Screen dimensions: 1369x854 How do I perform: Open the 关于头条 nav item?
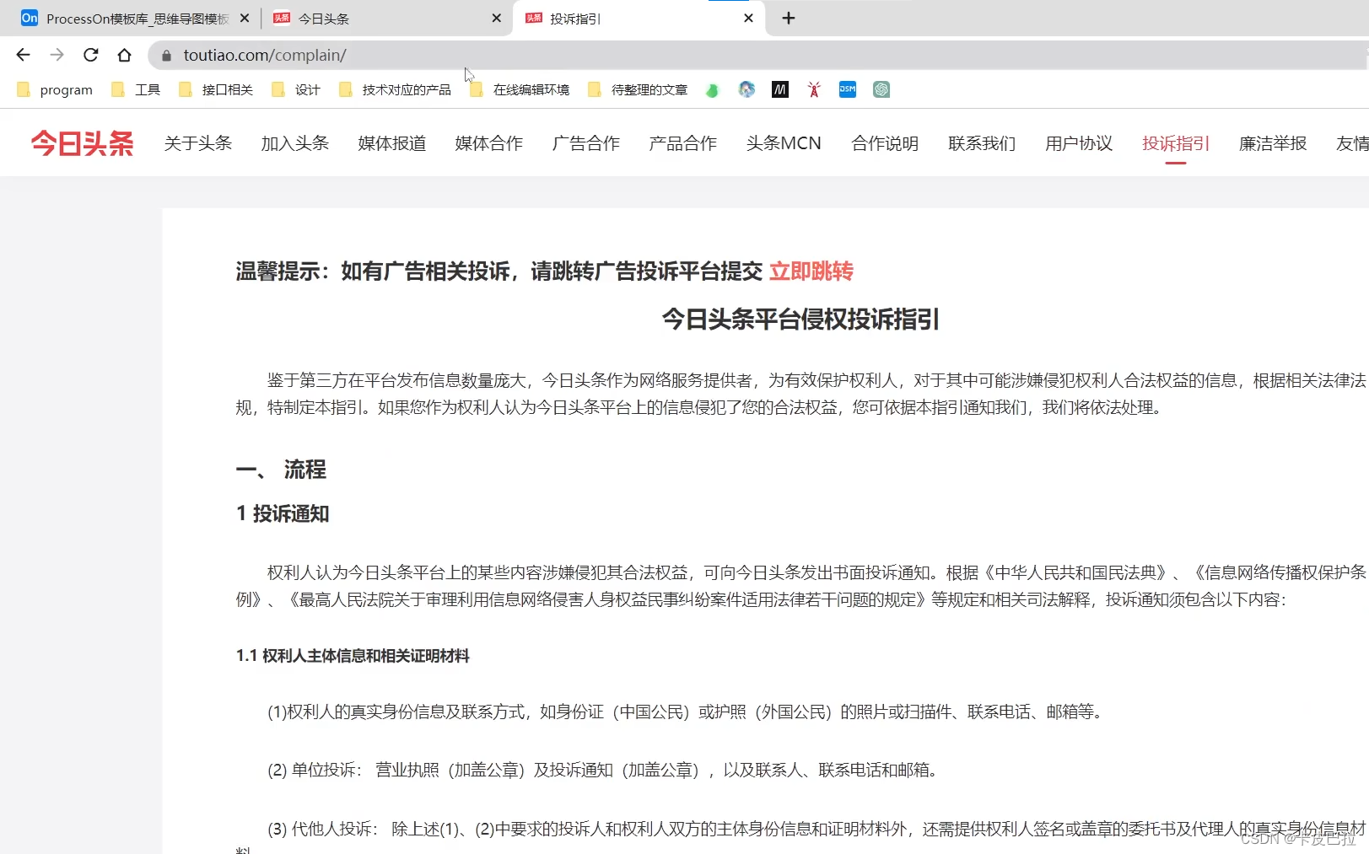click(x=198, y=143)
